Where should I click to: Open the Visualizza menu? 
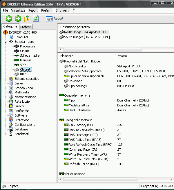(x=18, y=10)
